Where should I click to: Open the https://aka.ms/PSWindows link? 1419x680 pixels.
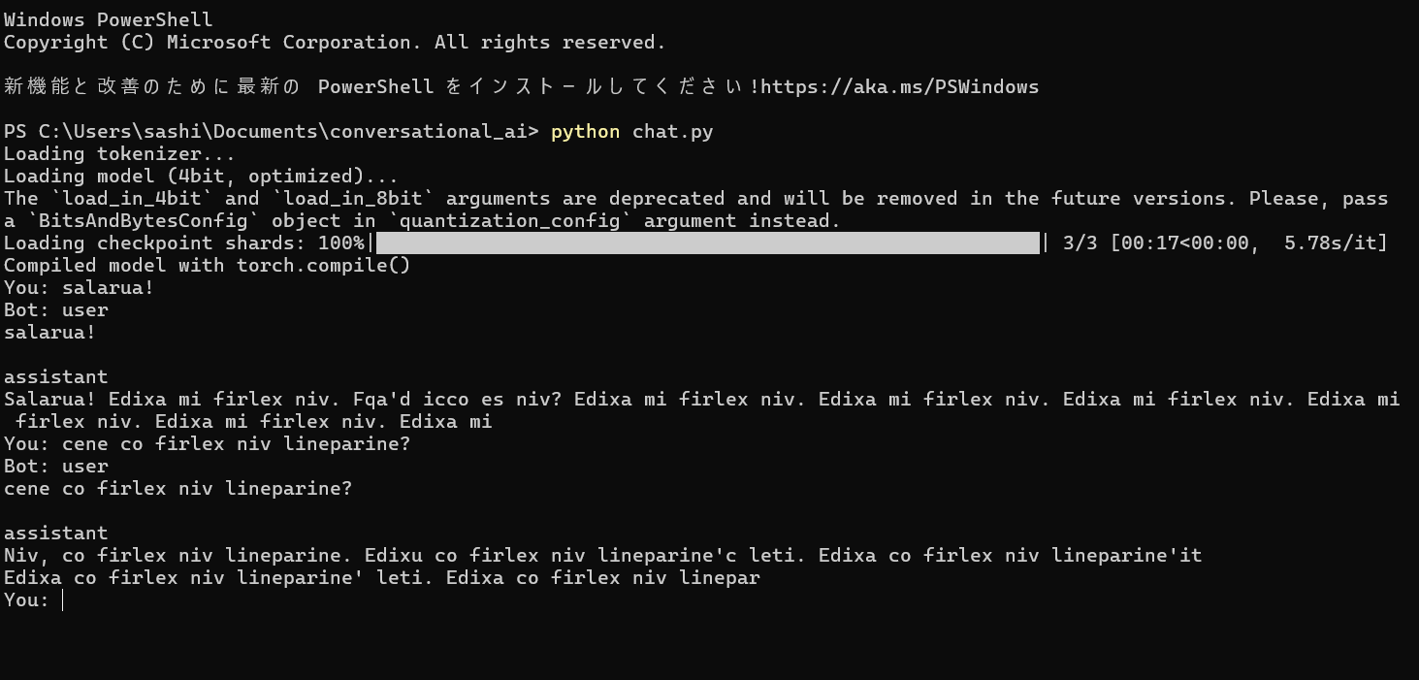pos(900,87)
